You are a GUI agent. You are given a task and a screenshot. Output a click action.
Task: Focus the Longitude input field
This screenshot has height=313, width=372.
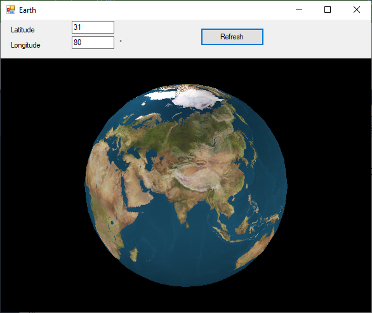(93, 43)
